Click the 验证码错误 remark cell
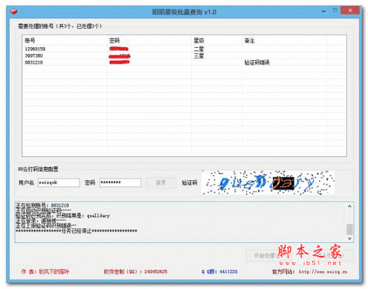This screenshot has width=368, height=289. tap(257, 63)
